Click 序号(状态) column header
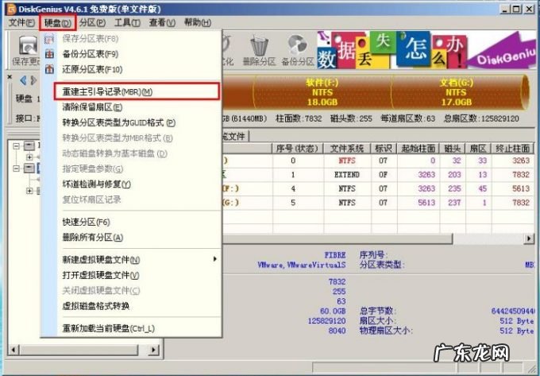Image resolution: width=540 pixels, height=376 pixels. click(x=298, y=149)
